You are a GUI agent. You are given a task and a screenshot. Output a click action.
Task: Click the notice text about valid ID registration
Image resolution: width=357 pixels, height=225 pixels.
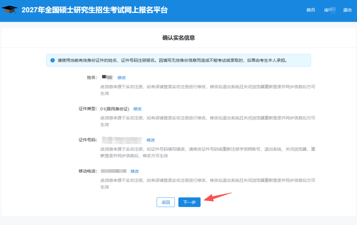coord(172,60)
